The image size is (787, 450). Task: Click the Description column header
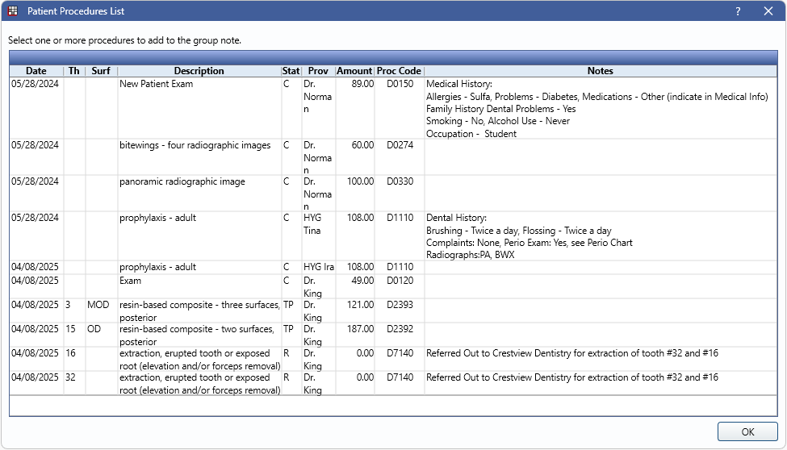click(x=199, y=71)
